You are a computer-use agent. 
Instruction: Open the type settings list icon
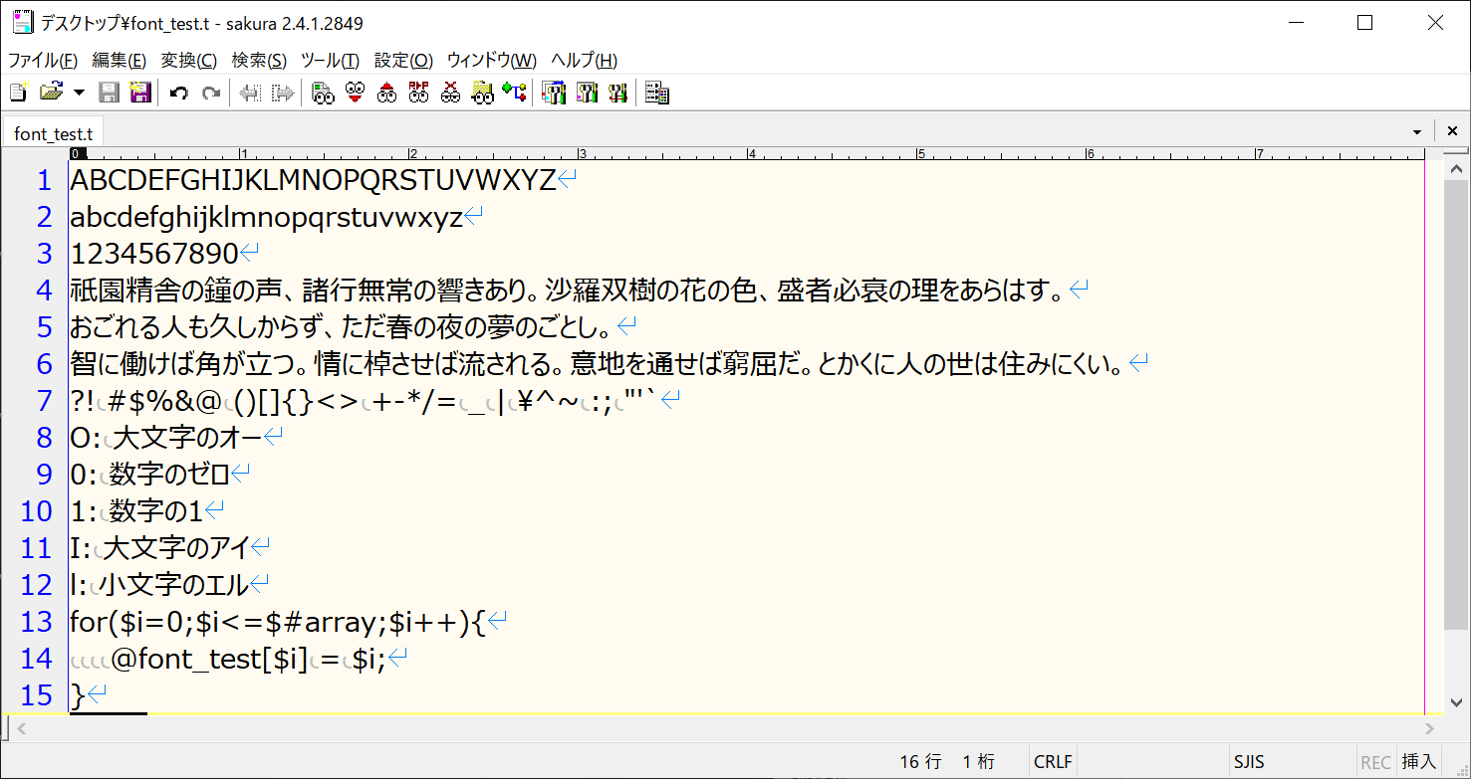pyautogui.click(x=553, y=94)
